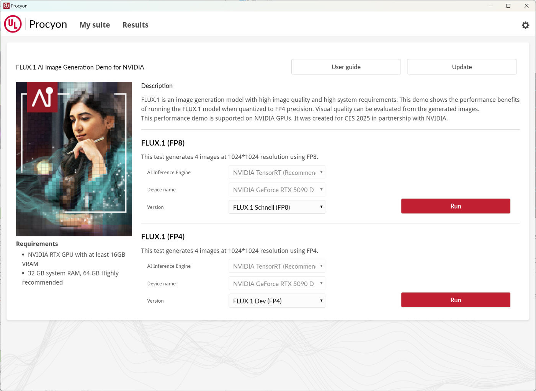
Task: Click the 16GB VRAM requirement text
Action: coord(74,259)
